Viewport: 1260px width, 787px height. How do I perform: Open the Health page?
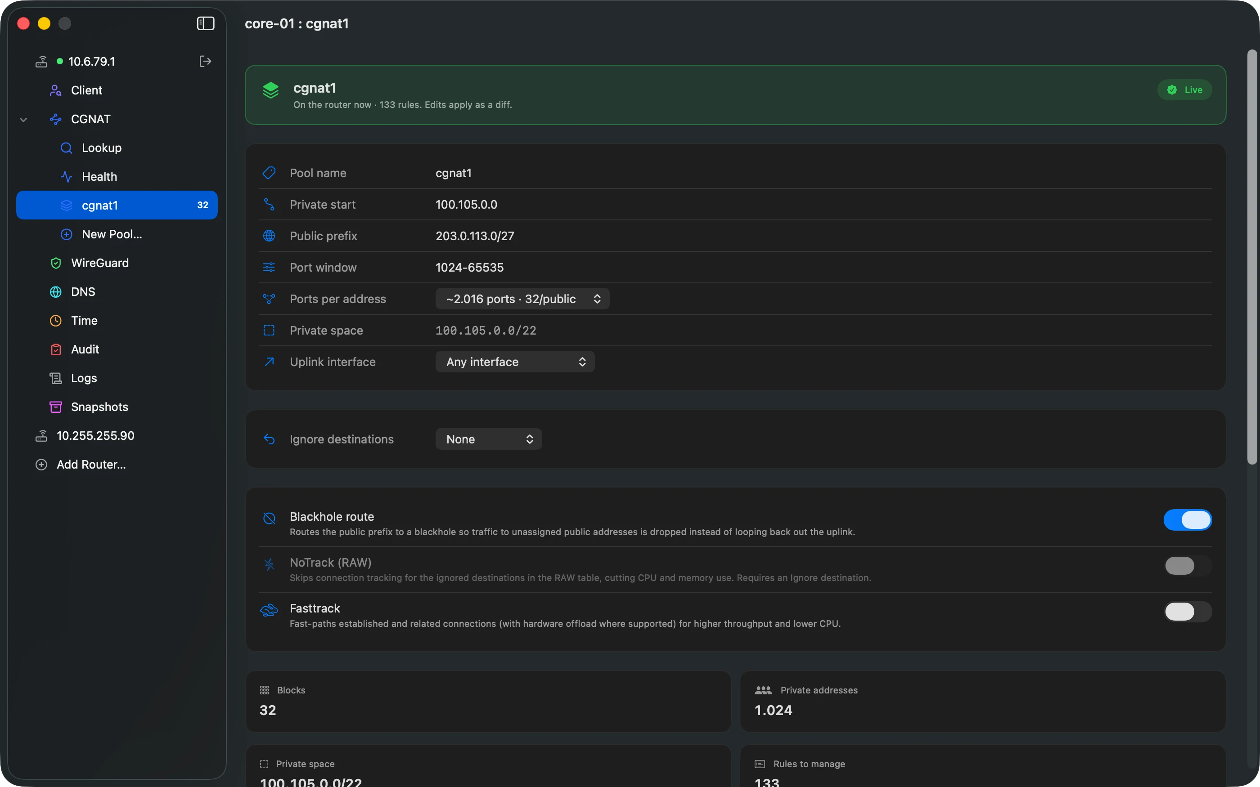[117, 177]
